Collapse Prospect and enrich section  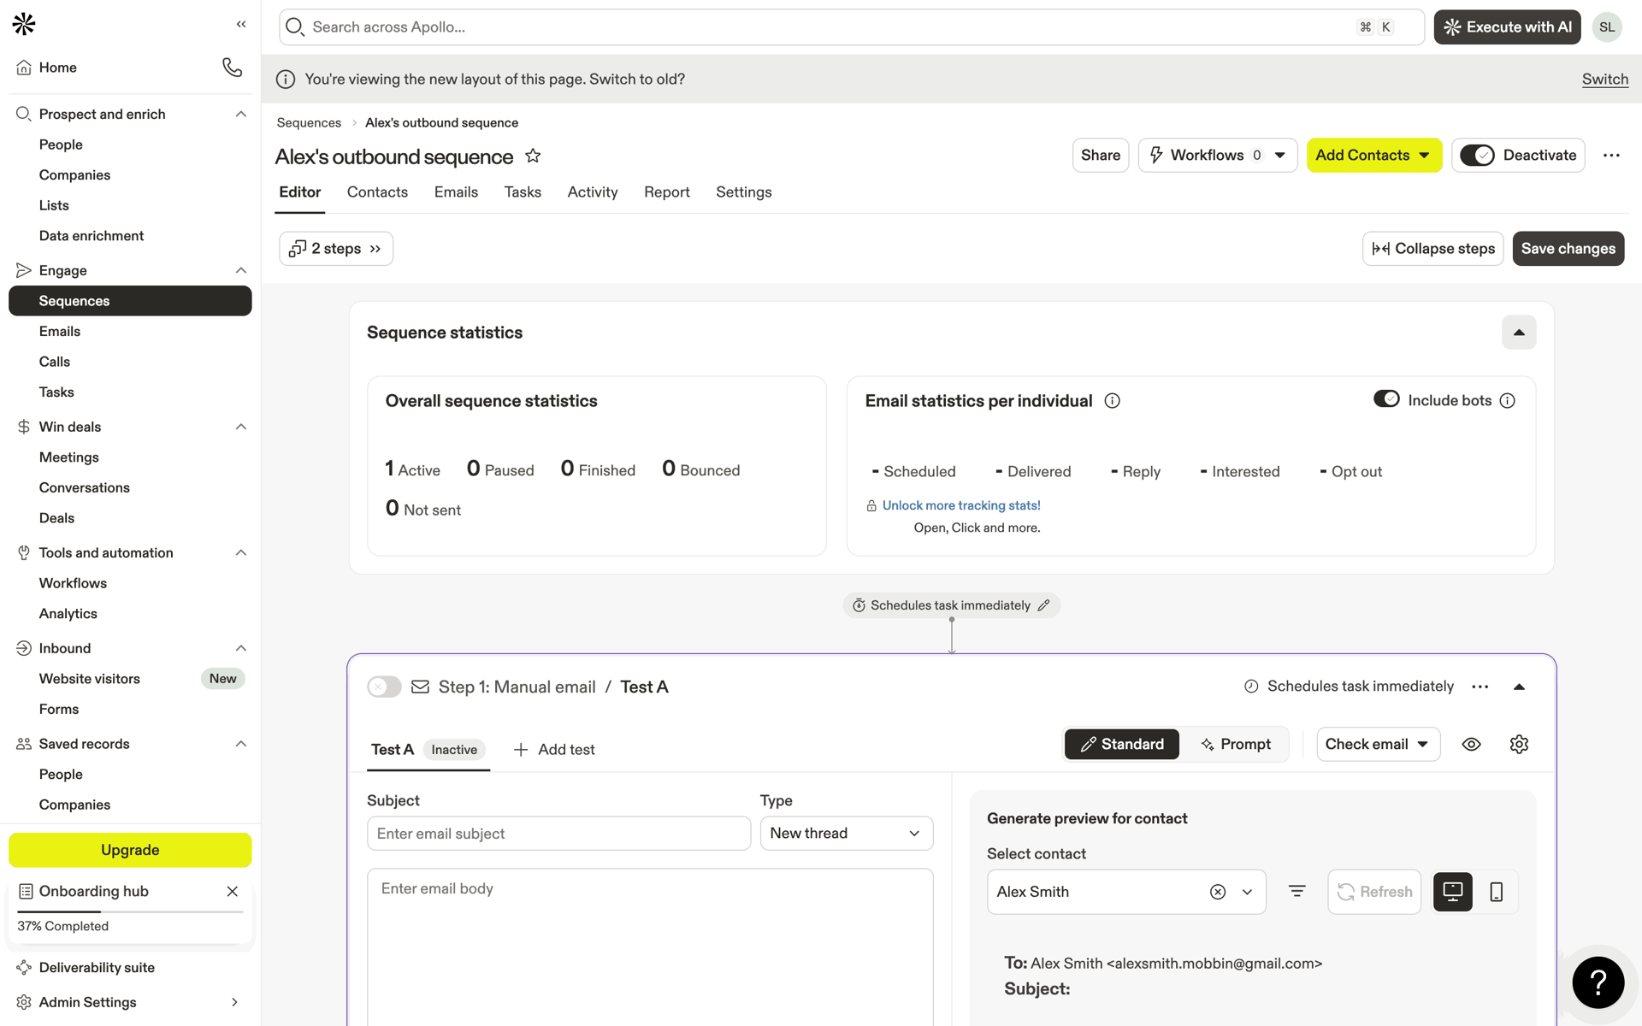tap(241, 115)
